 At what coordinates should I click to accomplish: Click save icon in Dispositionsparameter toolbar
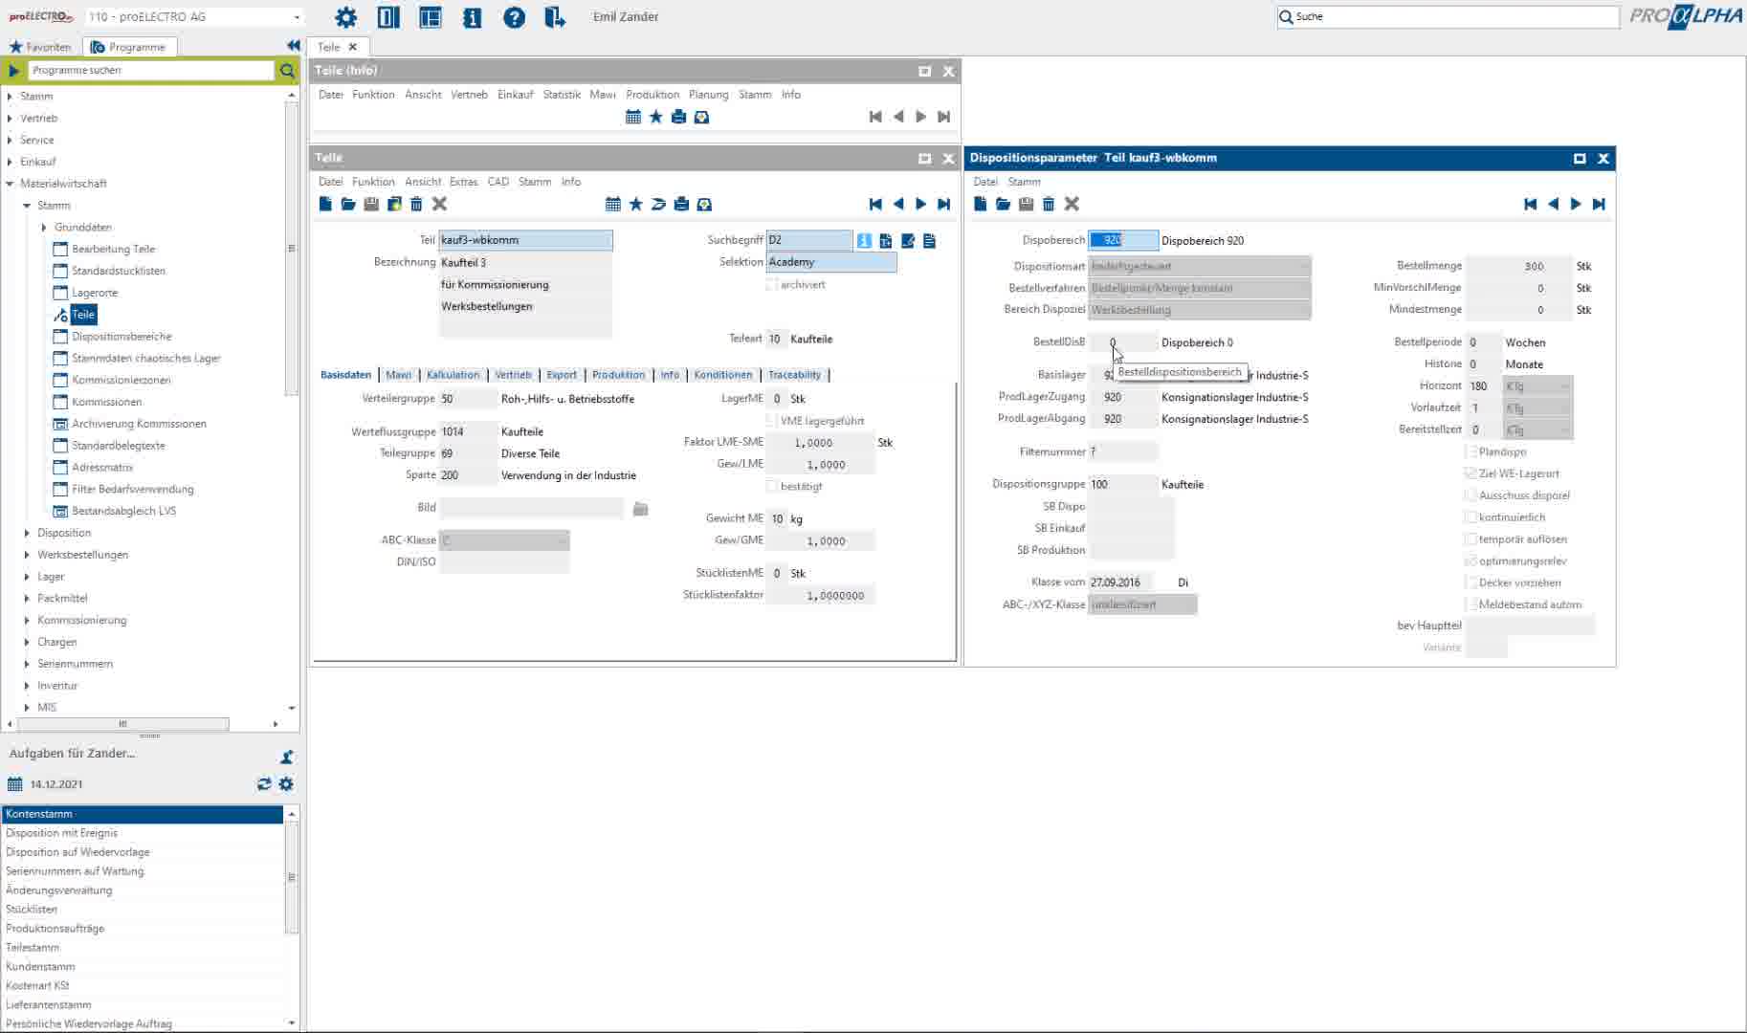click(1026, 204)
